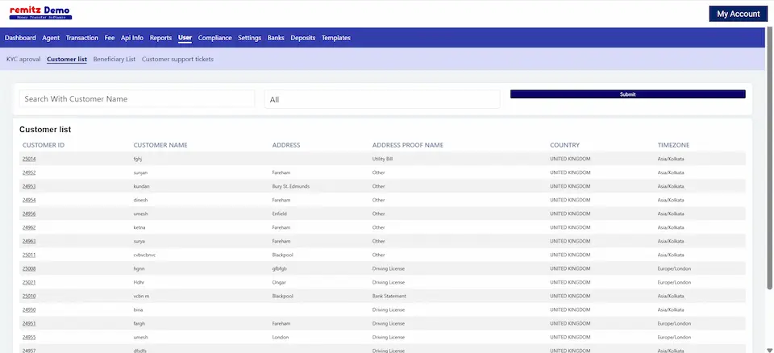
Task: Focus the Search With Customer Name field
Action: pos(139,99)
